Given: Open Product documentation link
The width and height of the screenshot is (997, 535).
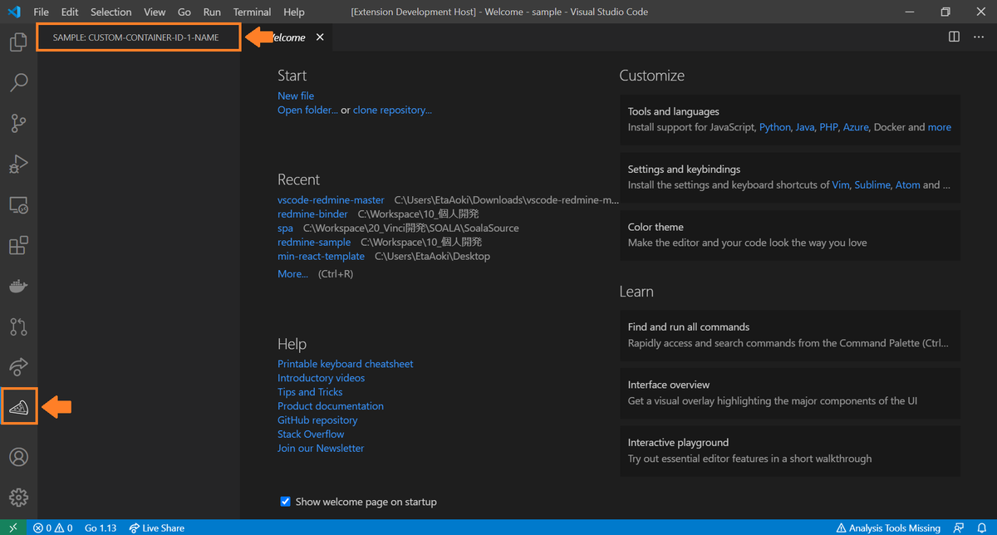Looking at the screenshot, I should (331, 406).
